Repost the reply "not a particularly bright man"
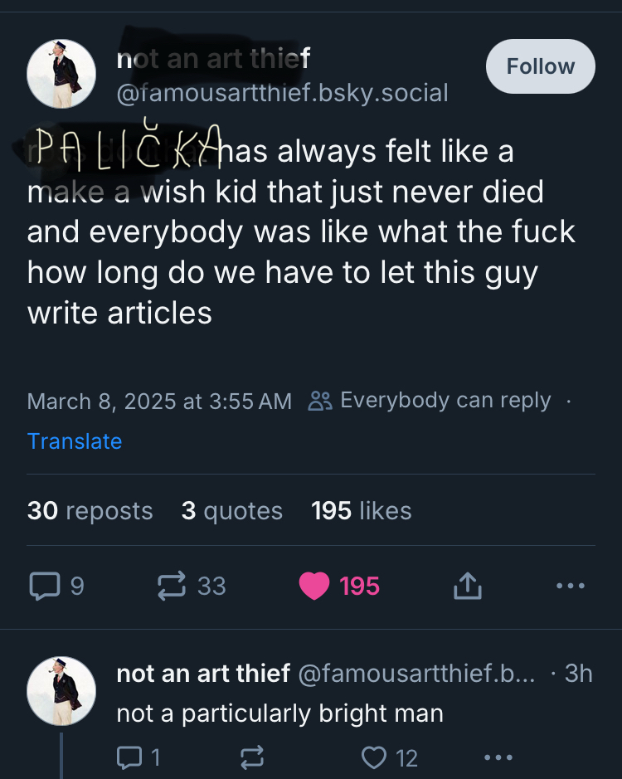 point(250,757)
